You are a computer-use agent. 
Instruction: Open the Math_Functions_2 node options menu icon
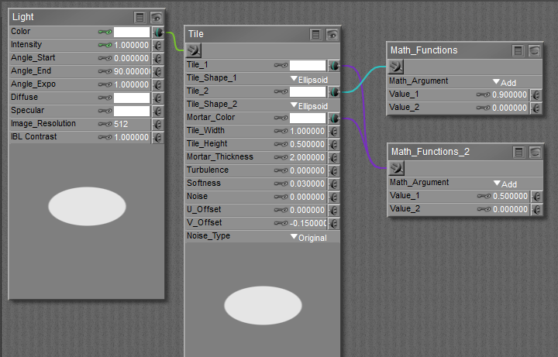pos(518,153)
